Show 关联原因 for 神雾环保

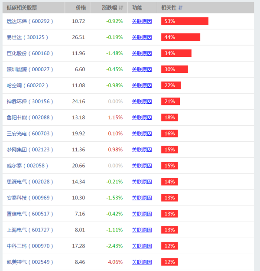coord(142,101)
